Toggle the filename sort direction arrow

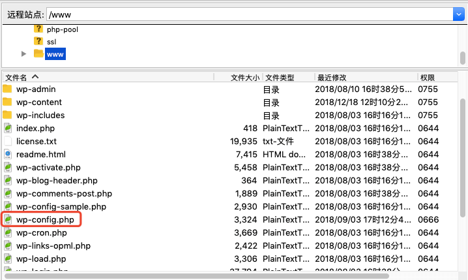point(35,77)
